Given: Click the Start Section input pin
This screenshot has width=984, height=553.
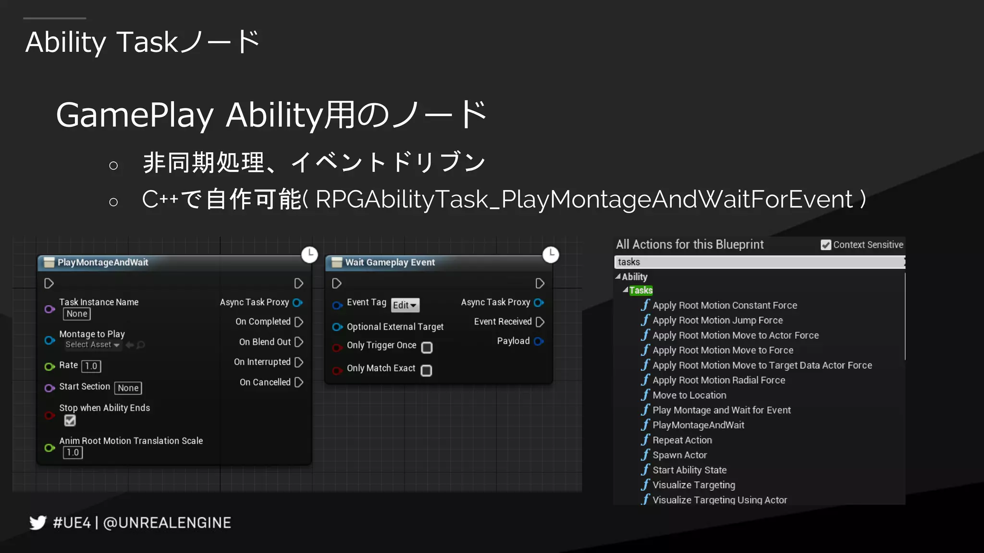Looking at the screenshot, I should click(x=49, y=388).
